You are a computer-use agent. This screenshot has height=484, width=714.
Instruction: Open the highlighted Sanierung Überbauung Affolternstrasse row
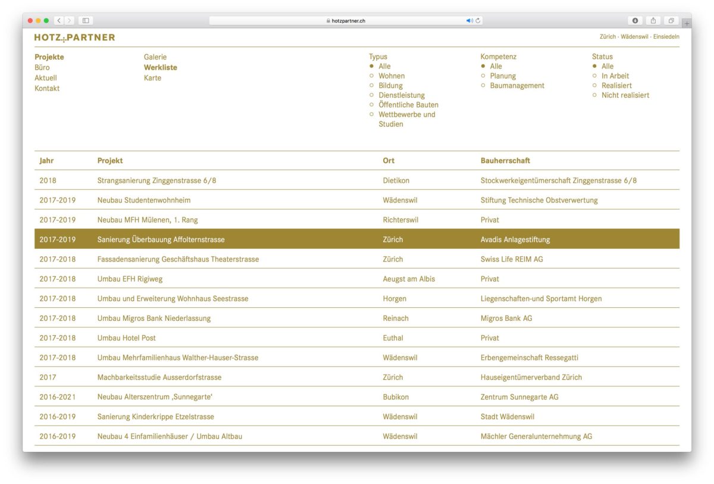tap(161, 239)
